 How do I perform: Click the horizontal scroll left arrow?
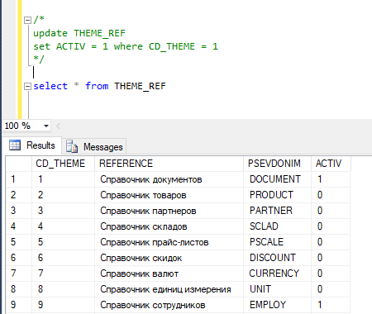pyautogui.click(x=58, y=126)
